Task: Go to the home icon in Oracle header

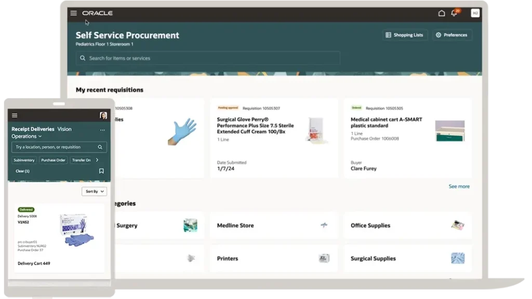Action: tap(442, 13)
